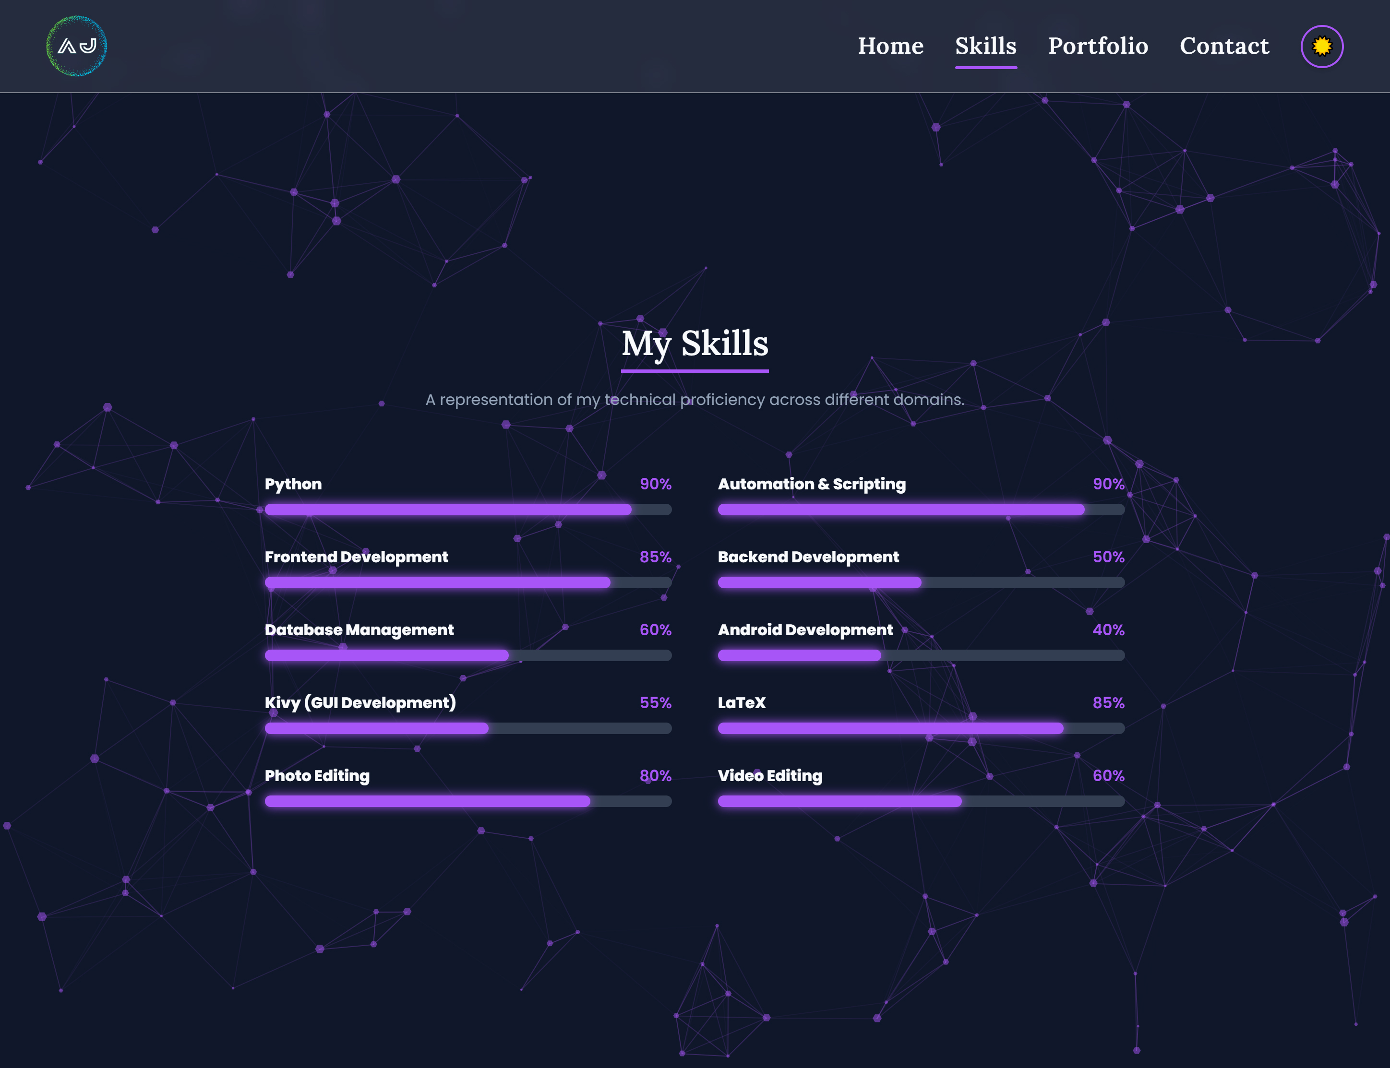Click the 85% value for Frontend Development
Screen dimensions: 1390x1068
point(656,557)
